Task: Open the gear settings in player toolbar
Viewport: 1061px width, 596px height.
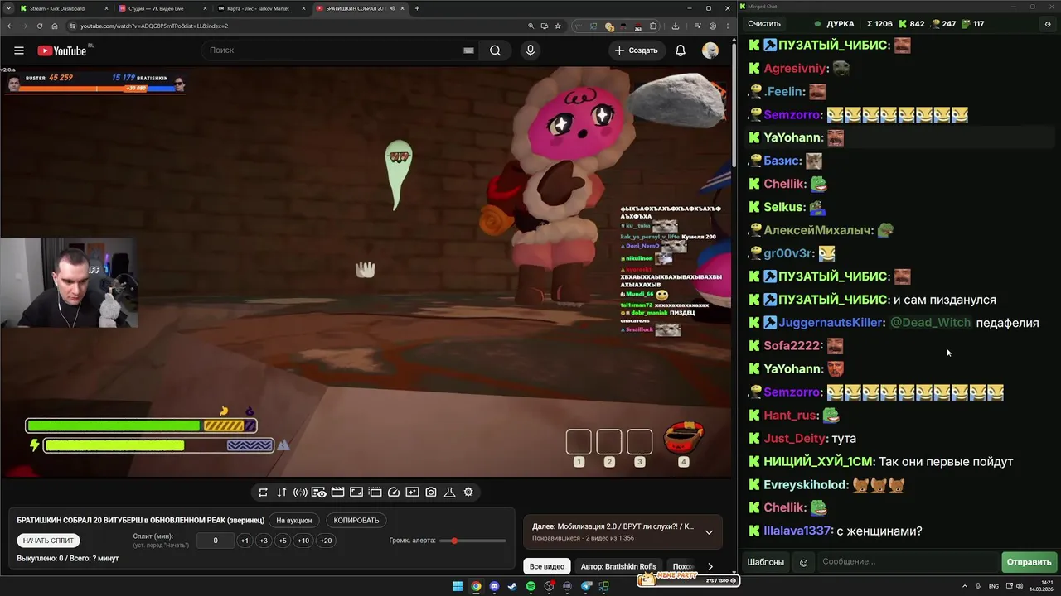Action: point(468,493)
